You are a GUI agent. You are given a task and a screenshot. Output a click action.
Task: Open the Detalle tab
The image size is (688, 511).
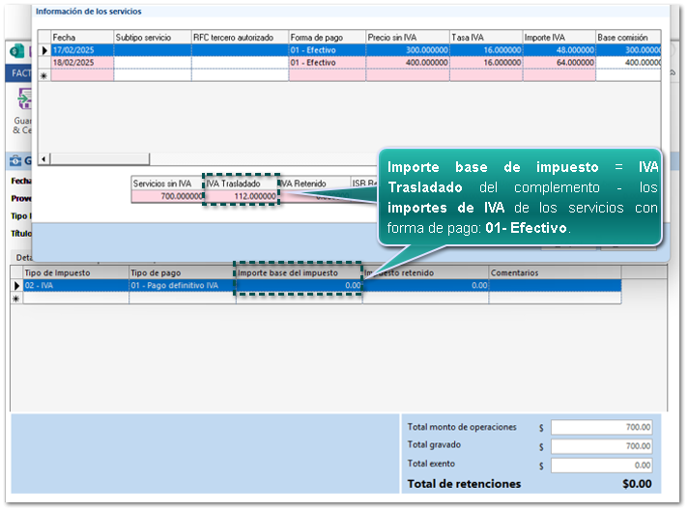pyautogui.click(x=23, y=258)
